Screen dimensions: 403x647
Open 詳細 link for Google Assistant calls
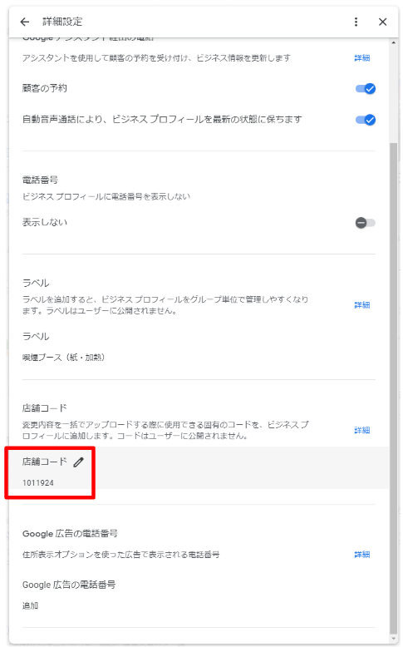[362, 58]
